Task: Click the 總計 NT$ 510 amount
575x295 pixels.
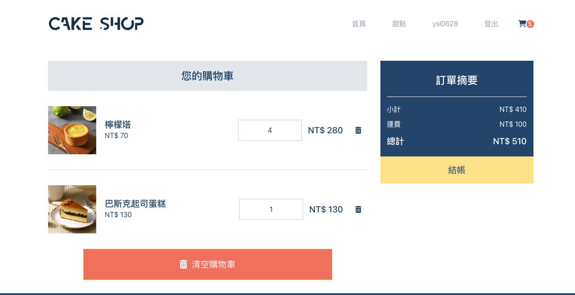Action: (509, 141)
